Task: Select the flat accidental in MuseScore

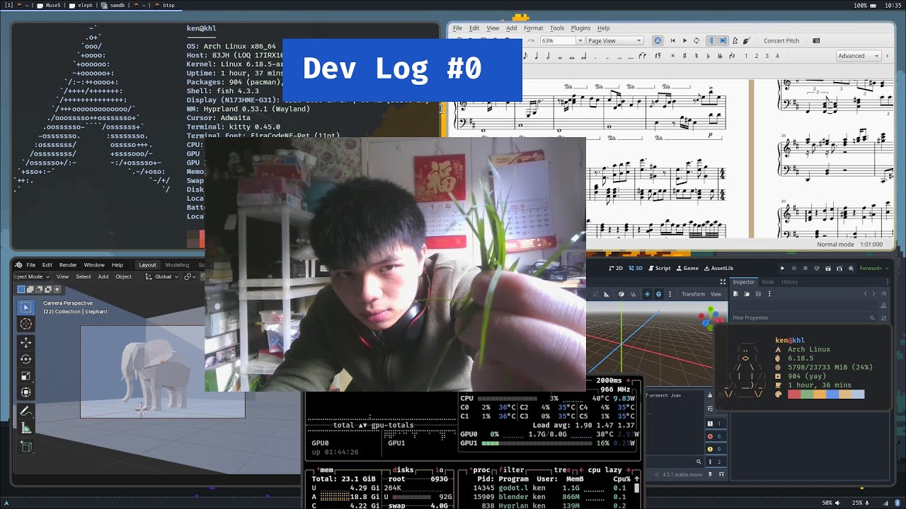Action: click(x=709, y=56)
